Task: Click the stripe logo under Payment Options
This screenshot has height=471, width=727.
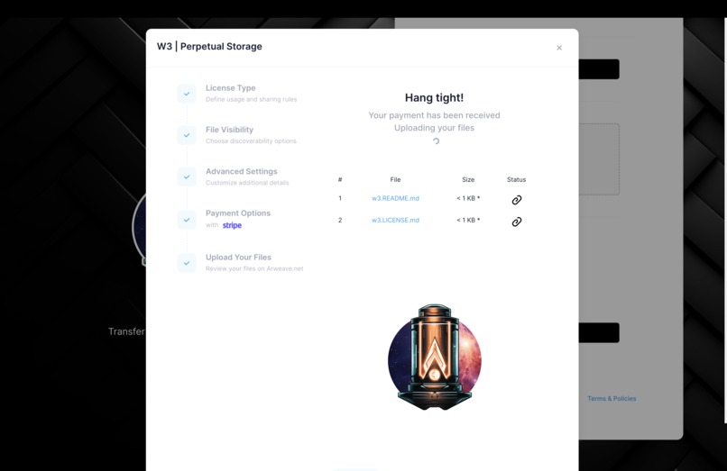Action: (x=232, y=225)
